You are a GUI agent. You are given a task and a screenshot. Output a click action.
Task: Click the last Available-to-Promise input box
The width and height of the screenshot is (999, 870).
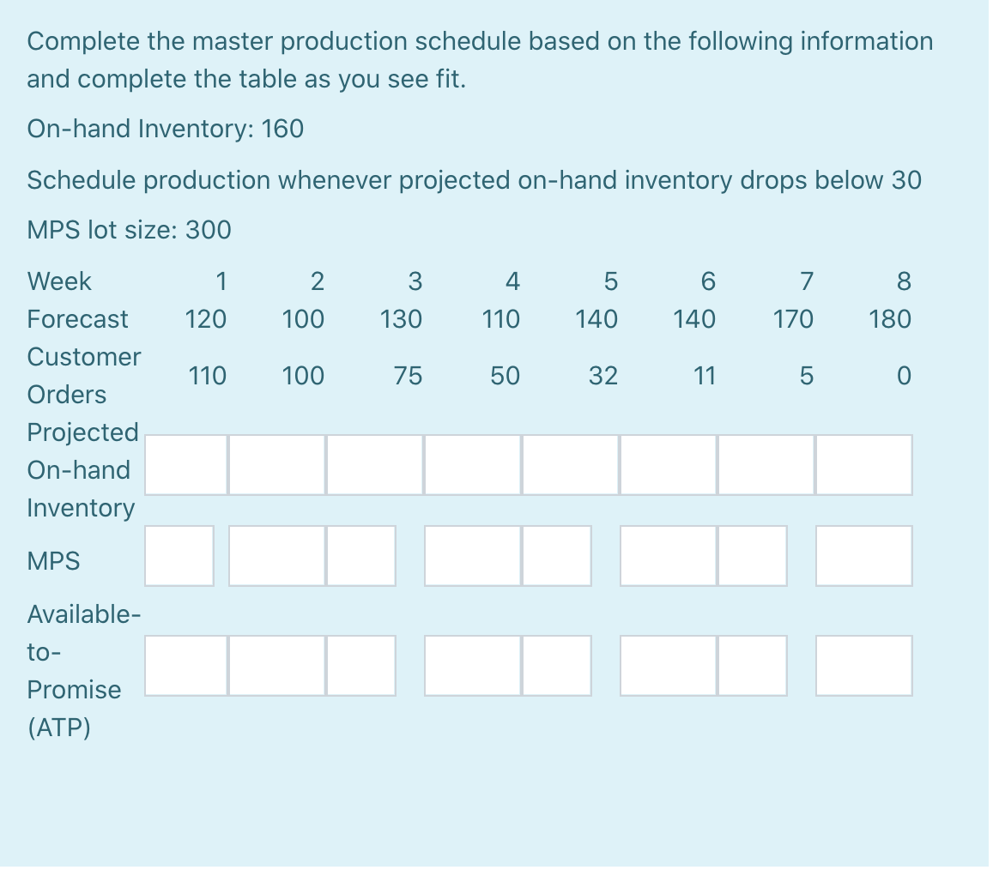click(863, 665)
